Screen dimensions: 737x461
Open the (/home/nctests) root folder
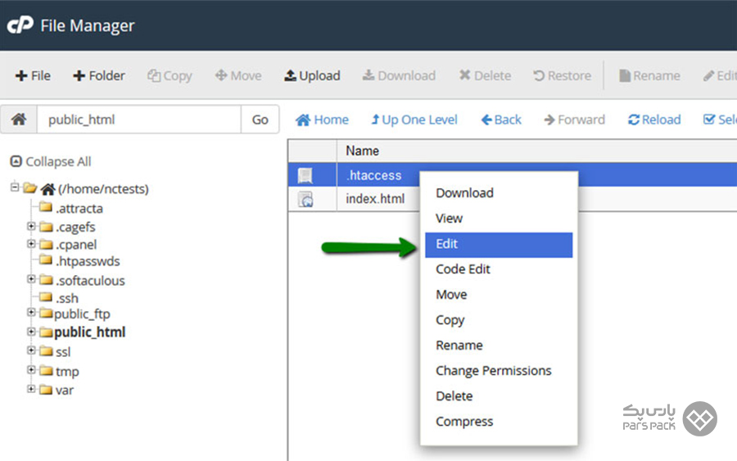click(x=103, y=189)
